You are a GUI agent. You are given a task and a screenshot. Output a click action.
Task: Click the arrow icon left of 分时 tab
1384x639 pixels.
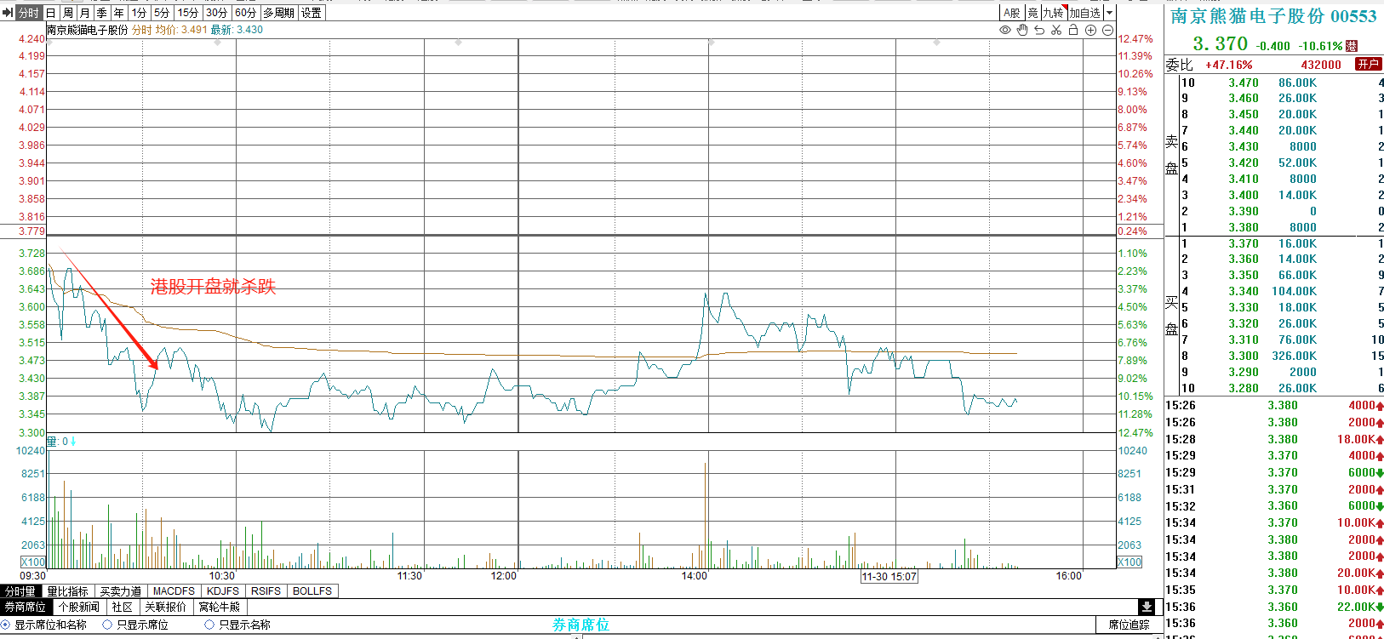(8, 13)
